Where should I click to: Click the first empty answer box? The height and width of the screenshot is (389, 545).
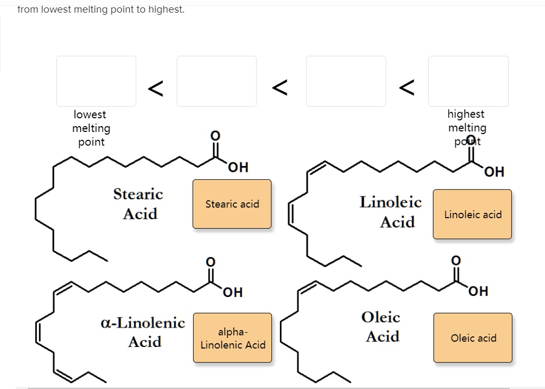point(96,81)
